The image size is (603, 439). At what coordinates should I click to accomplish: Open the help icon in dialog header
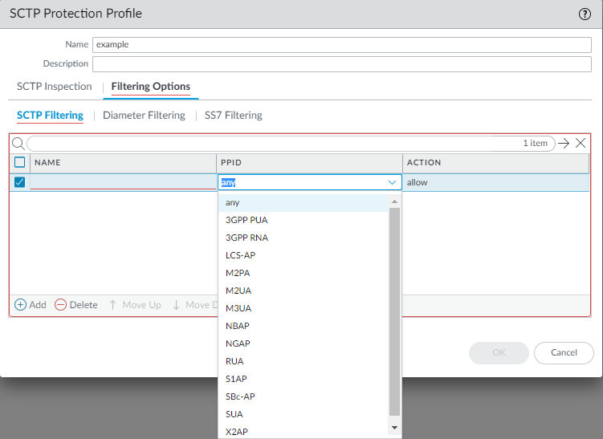pos(585,14)
